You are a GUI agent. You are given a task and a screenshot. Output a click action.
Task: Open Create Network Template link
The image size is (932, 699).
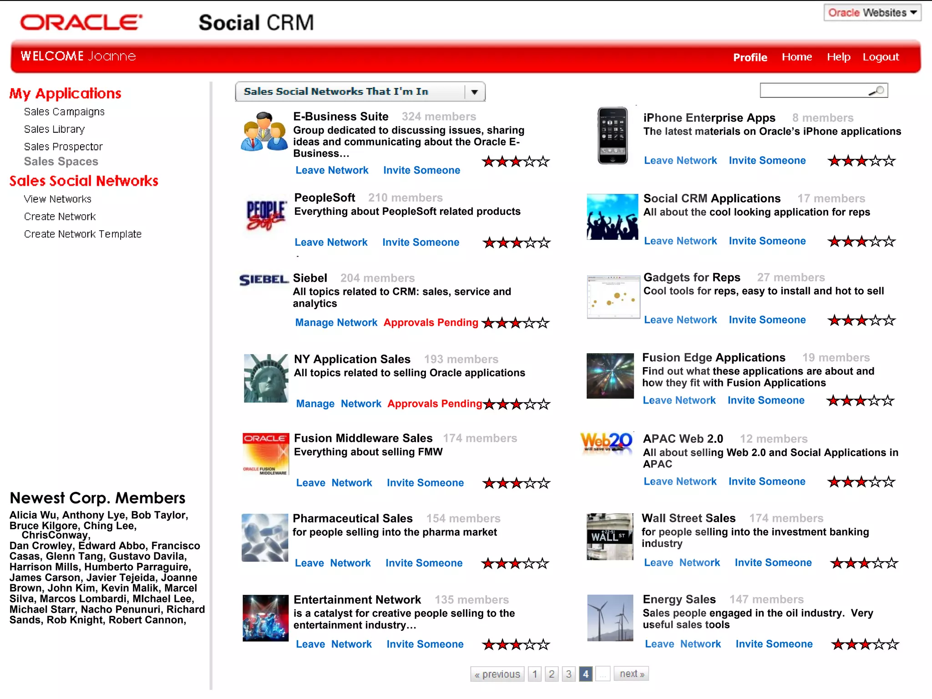83,234
